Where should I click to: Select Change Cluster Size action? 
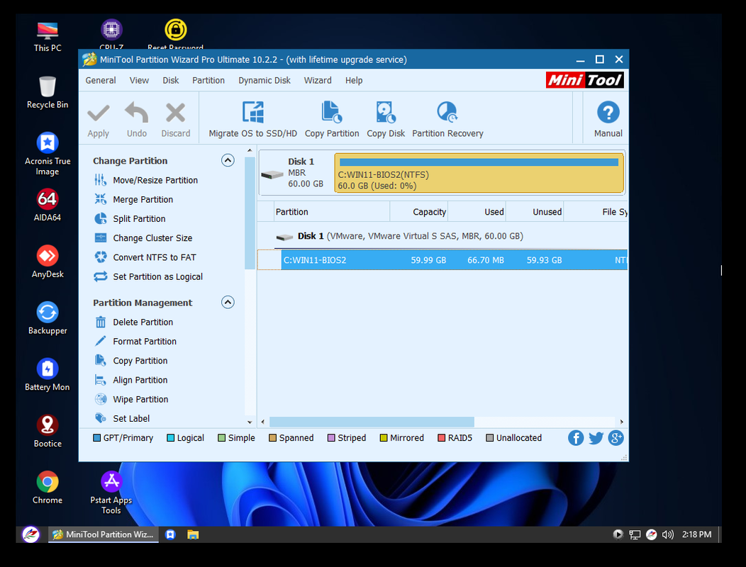(x=143, y=238)
